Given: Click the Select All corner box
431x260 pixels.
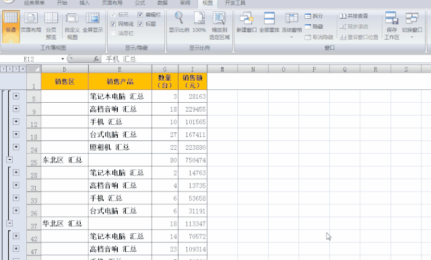Looking at the screenshot, I should [x=34, y=69].
